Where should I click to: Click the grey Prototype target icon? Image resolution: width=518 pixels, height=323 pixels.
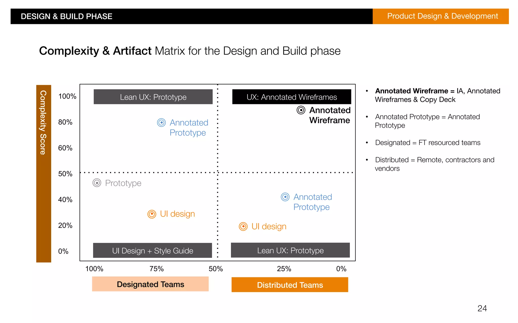click(x=97, y=183)
